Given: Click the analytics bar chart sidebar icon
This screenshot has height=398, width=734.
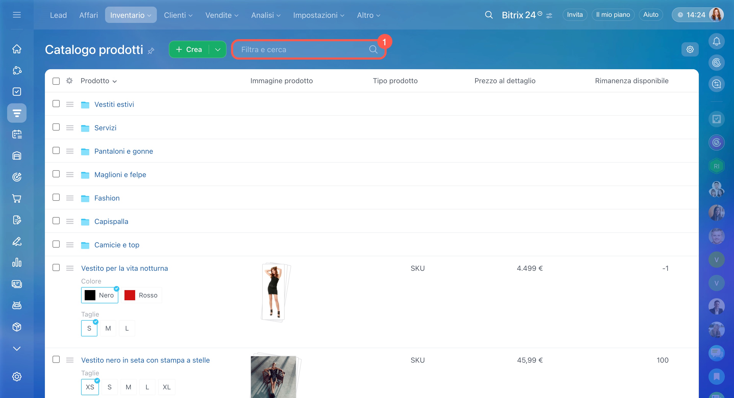Looking at the screenshot, I should coord(17,262).
